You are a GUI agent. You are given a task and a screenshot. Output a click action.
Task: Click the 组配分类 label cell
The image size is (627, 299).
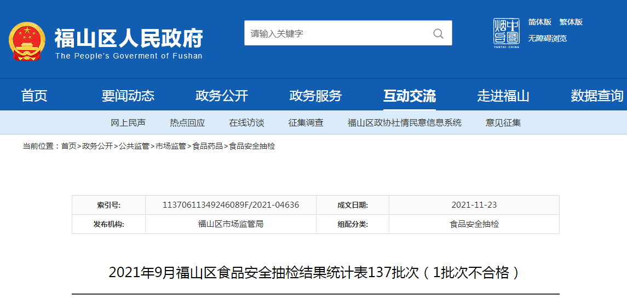pyautogui.click(x=353, y=224)
